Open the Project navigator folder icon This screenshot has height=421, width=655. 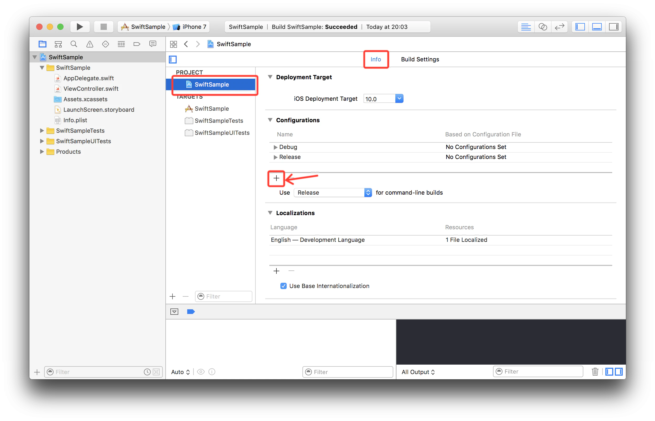pyautogui.click(x=43, y=44)
